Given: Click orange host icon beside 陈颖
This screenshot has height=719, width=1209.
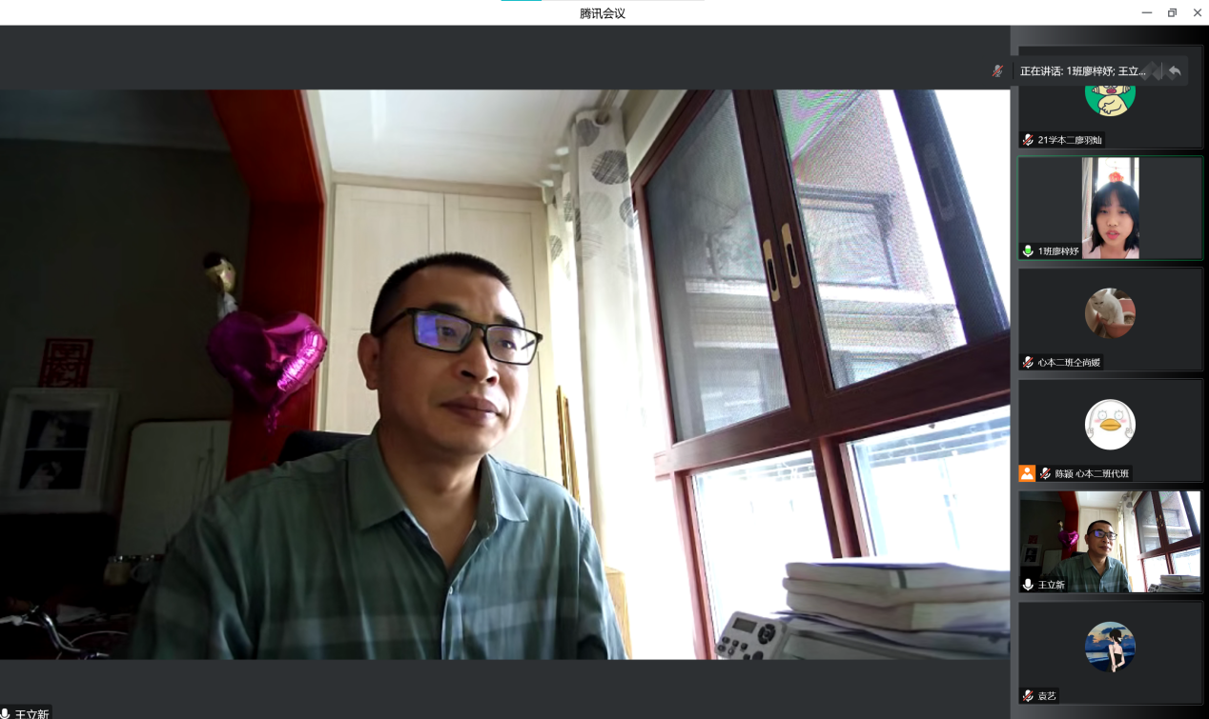Looking at the screenshot, I should 1027,473.
